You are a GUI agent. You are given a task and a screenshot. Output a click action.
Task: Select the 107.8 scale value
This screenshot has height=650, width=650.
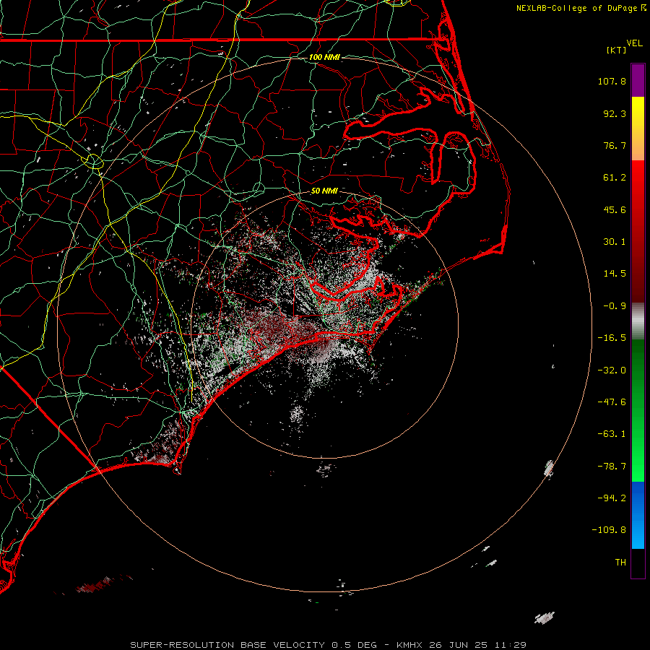pyautogui.click(x=612, y=81)
